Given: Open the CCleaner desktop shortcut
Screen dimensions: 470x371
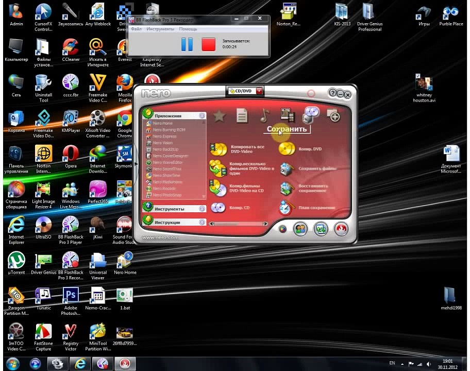Looking at the screenshot, I should pyautogui.click(x=71, y=50).
